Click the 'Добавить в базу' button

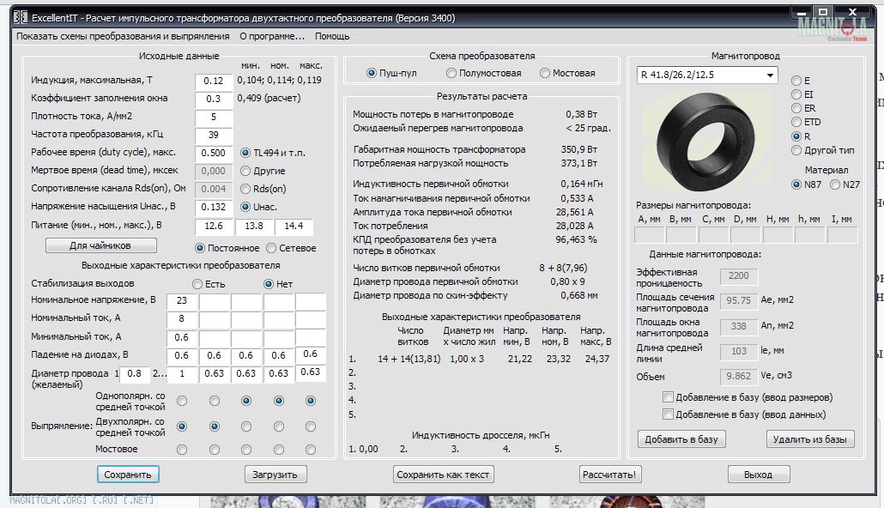coord(681,439)
